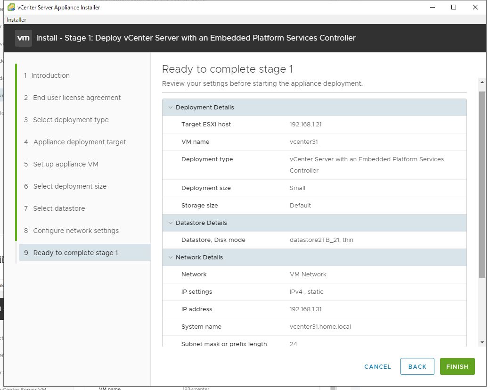Click the Finish button
490x390 pixels.
[x=457, y=366]
